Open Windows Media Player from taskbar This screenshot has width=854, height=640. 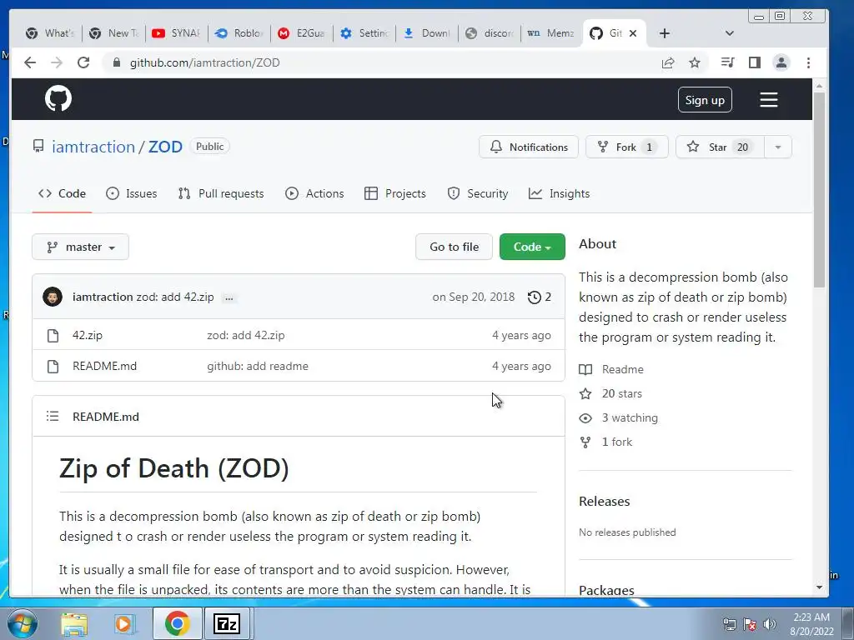(x=125, y=623)
